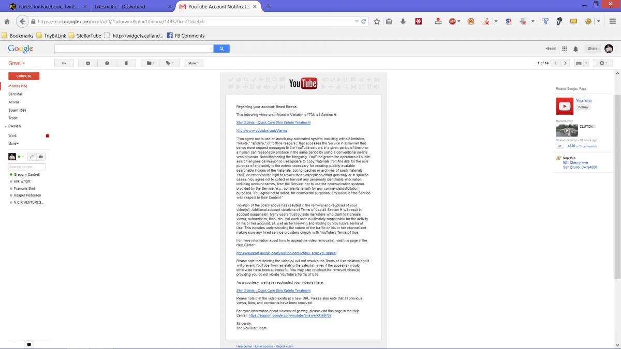Viewport: 621px width, 349px height.
Task: Open the Move to folder dropdown
Action: [x=151, y=63]
